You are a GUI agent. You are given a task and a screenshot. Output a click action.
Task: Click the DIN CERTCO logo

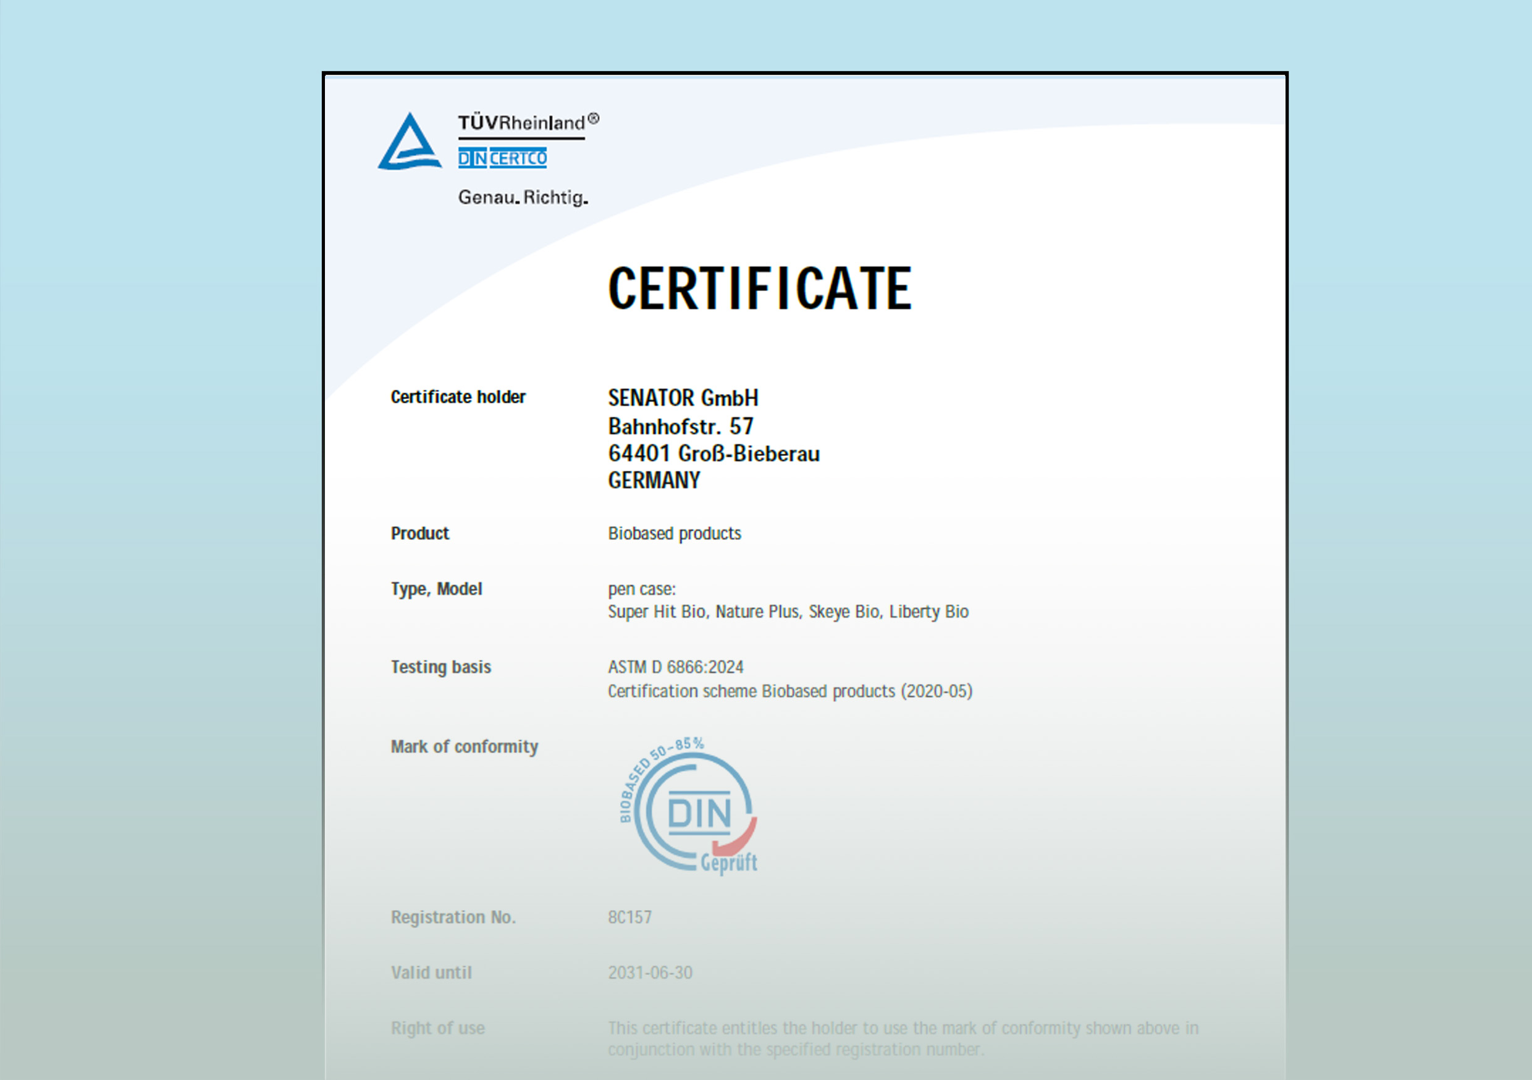pyautogui.click(x=502, y=158)
